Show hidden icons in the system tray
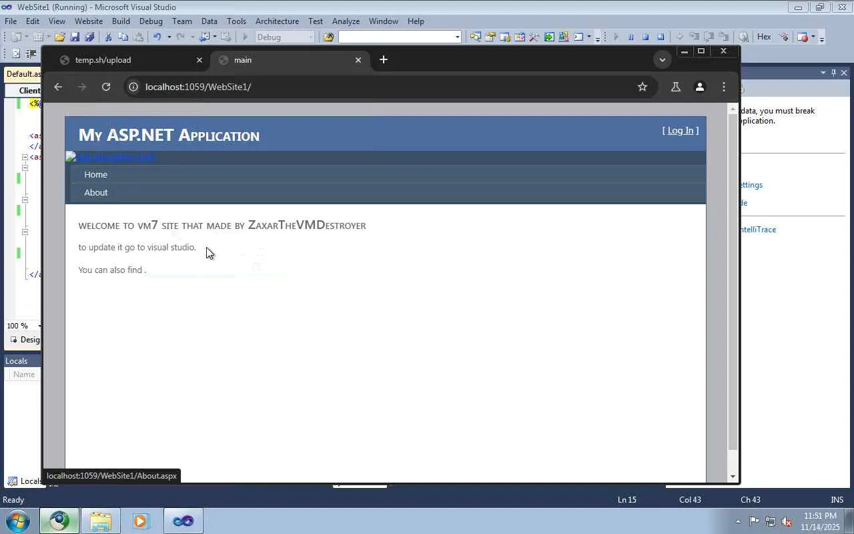Viewport: 854px width, 534px height. click(x=738, y=521)
